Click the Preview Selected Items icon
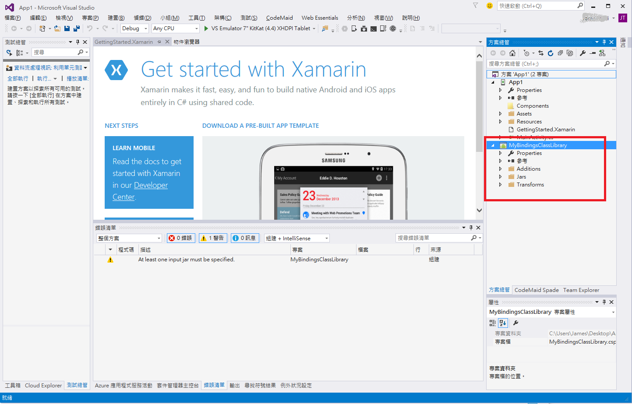 593,53
